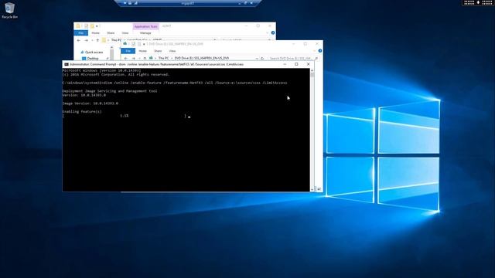The width and height of the screenshot is (495, 278).
Task: Expand ribbon chevron in DVD Drive window
Action: pos(314,51)
